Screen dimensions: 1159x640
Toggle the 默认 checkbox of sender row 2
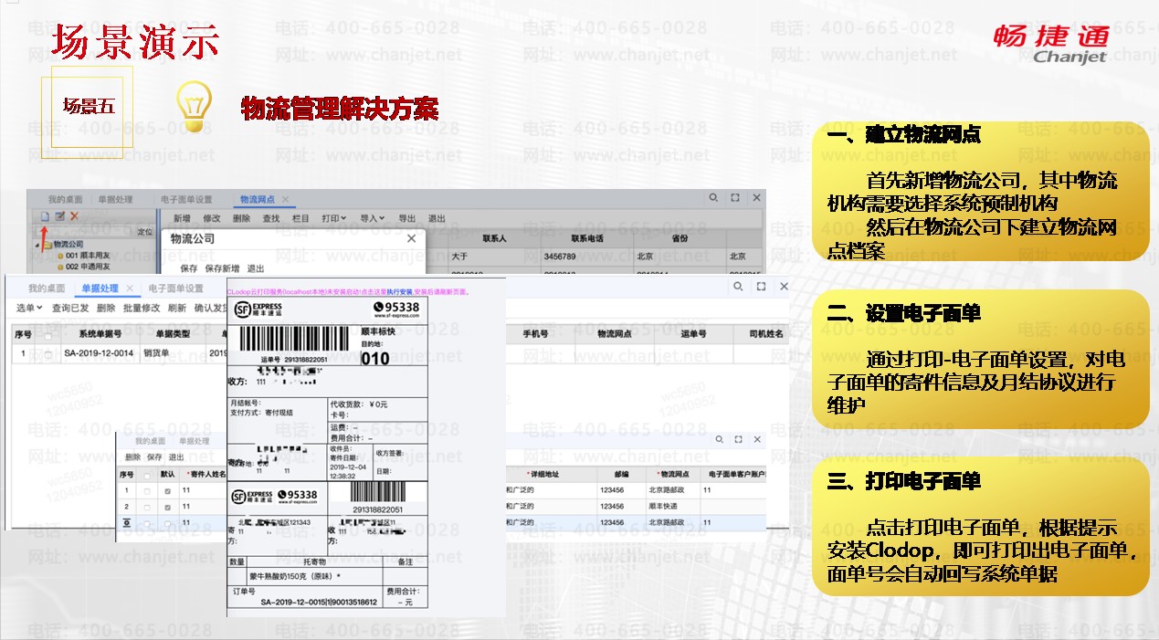pyautogui.click(x=167, y=507)
